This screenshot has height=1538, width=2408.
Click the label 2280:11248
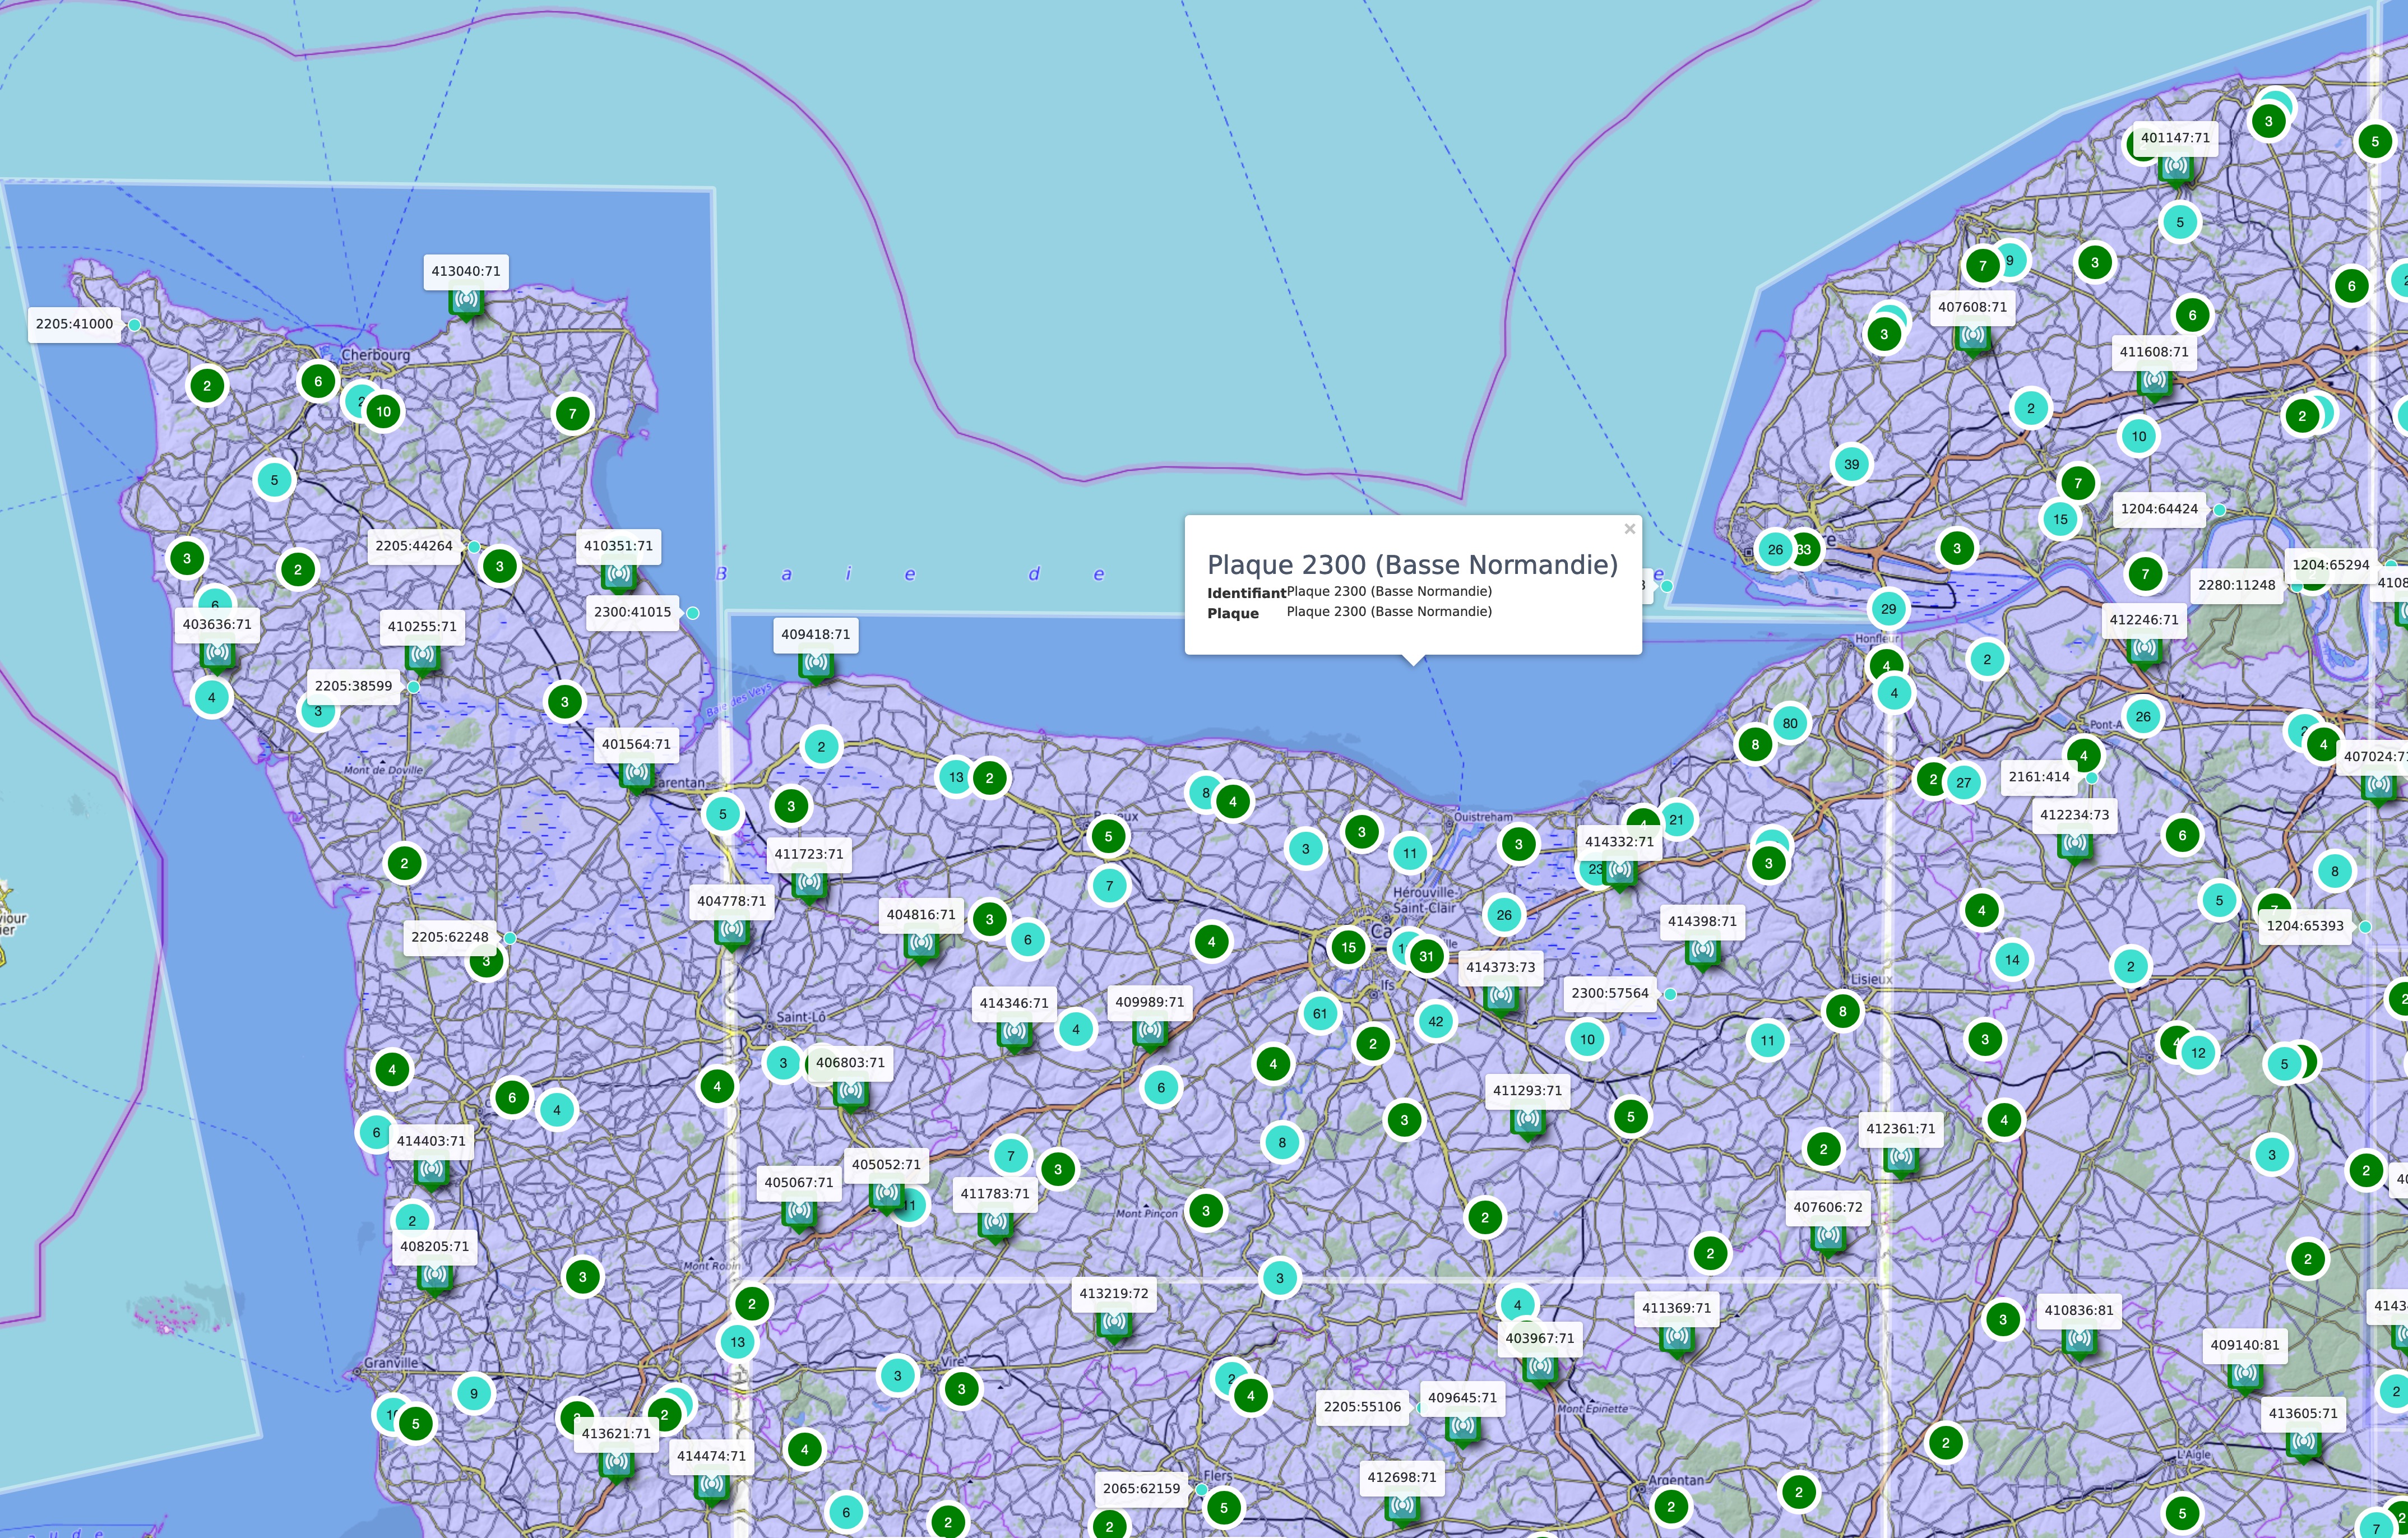2237,585
